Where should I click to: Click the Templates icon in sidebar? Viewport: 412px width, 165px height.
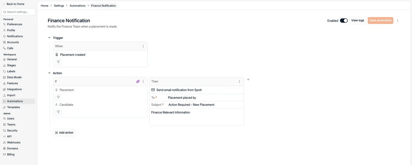(4, 107)
